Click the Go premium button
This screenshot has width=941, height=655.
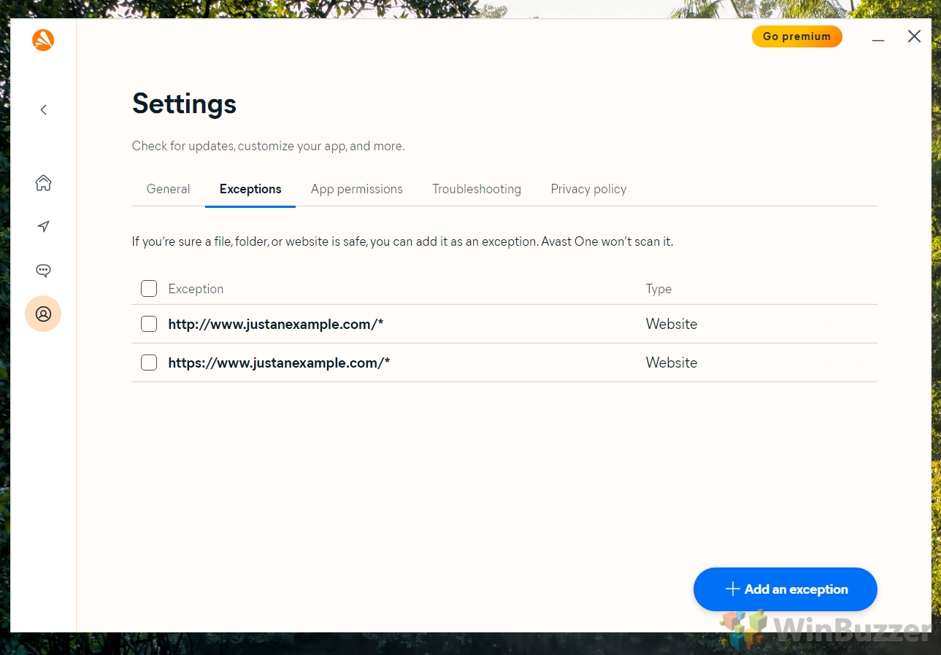(796, 36)
